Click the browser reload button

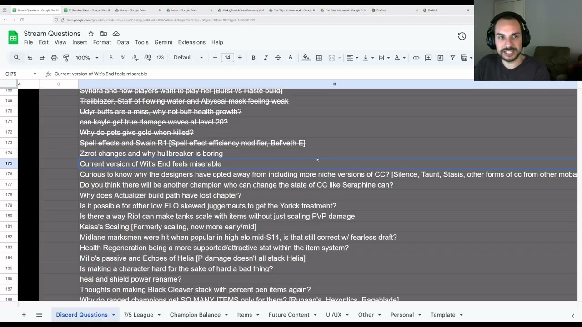coord(21,20)
